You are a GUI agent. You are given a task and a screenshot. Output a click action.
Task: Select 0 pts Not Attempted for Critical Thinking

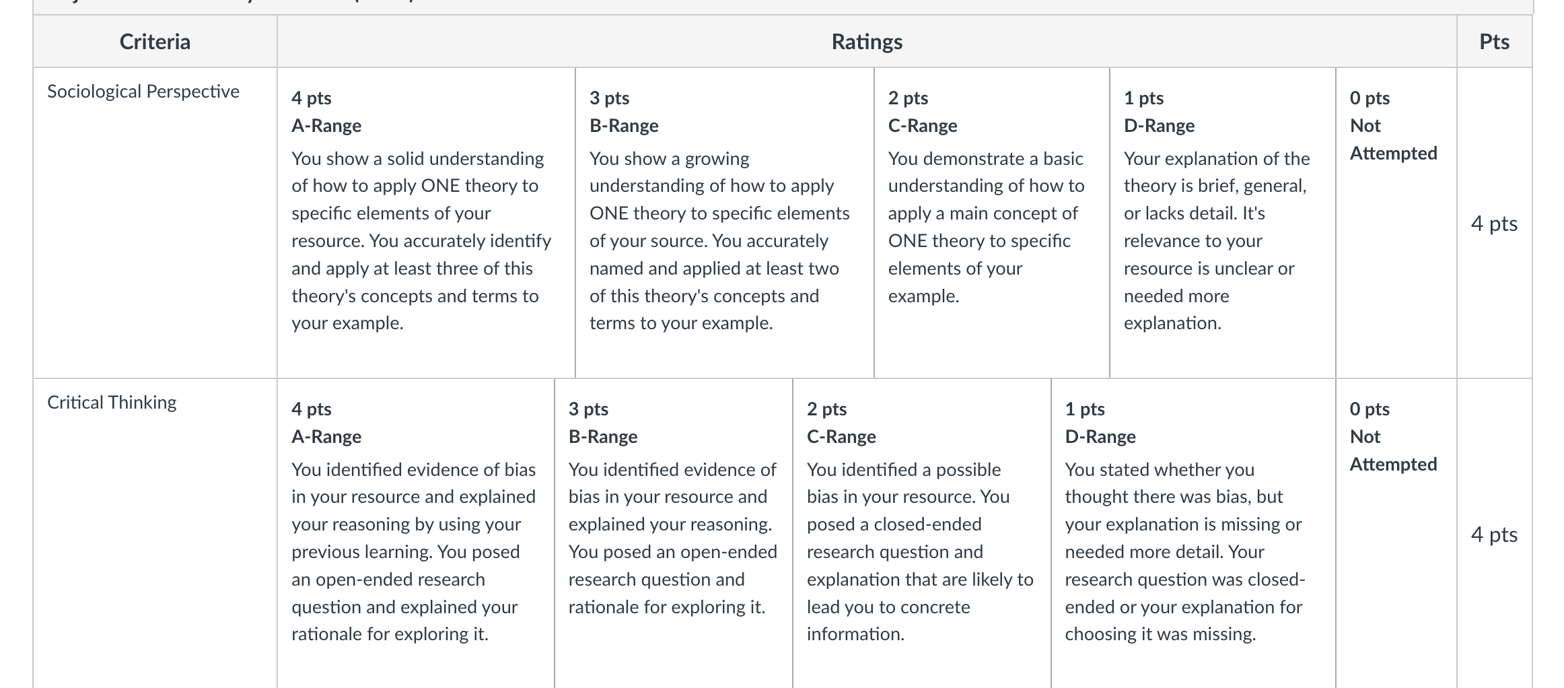1396,533
